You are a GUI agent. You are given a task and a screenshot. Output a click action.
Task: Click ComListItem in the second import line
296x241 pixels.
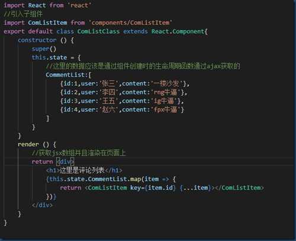(x=47, y=22)
